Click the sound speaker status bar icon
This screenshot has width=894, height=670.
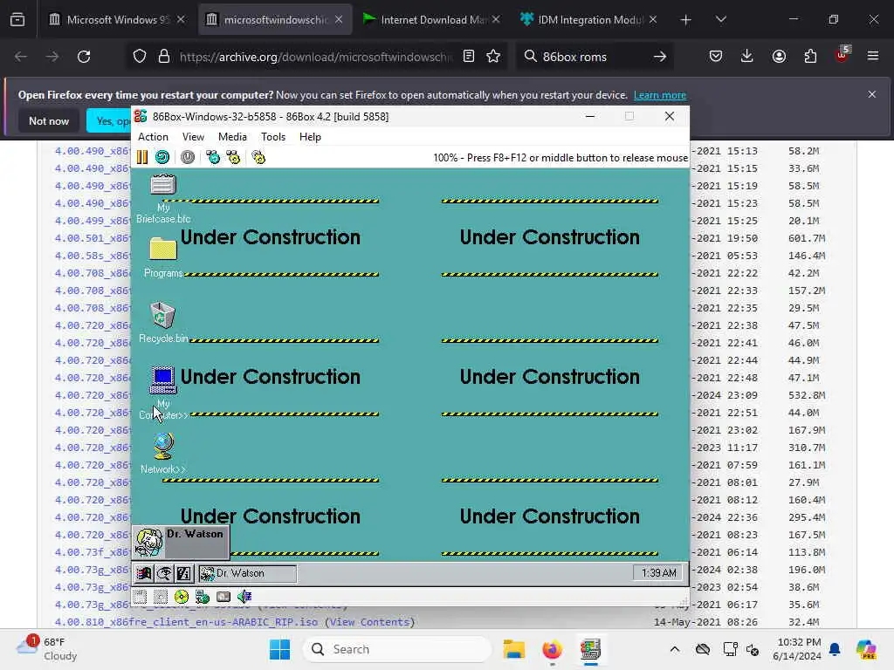pos(244,597)
